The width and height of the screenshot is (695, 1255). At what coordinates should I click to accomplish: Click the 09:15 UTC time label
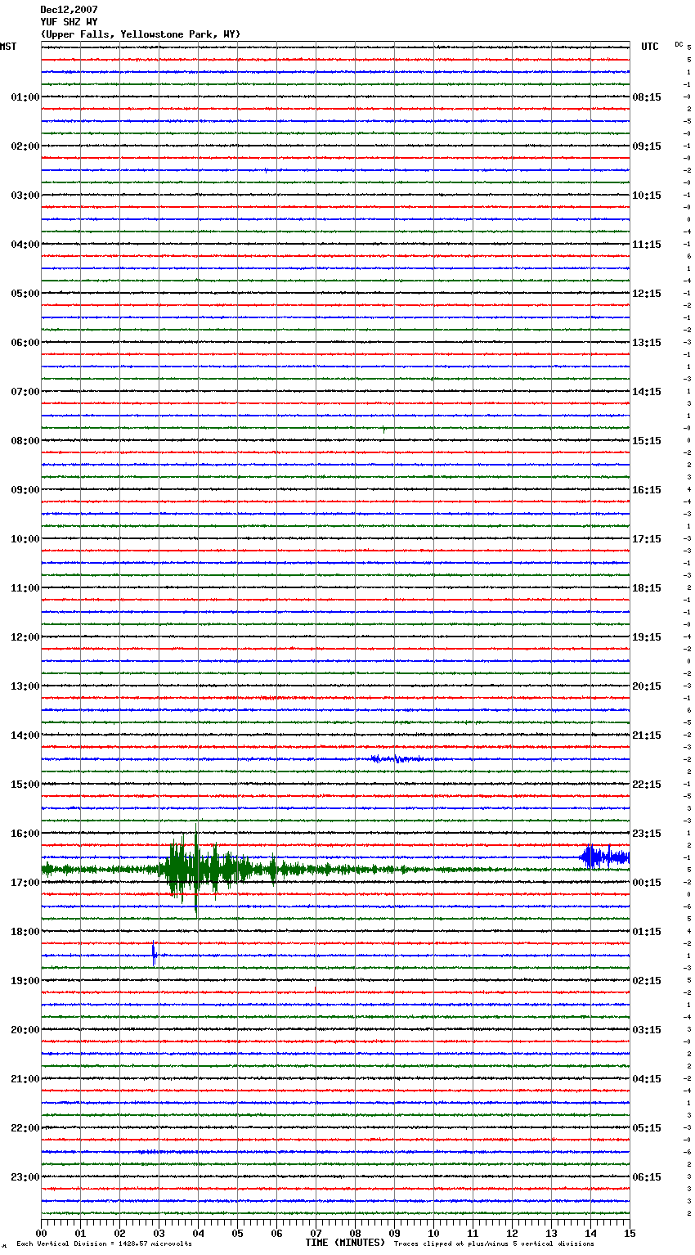pos(647,146)
